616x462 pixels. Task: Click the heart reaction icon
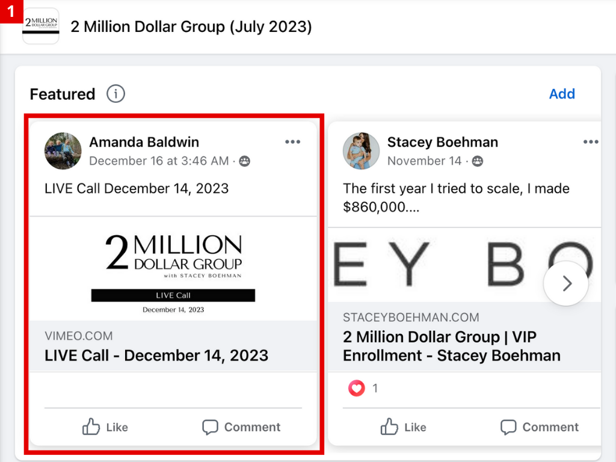coord(356,389)
